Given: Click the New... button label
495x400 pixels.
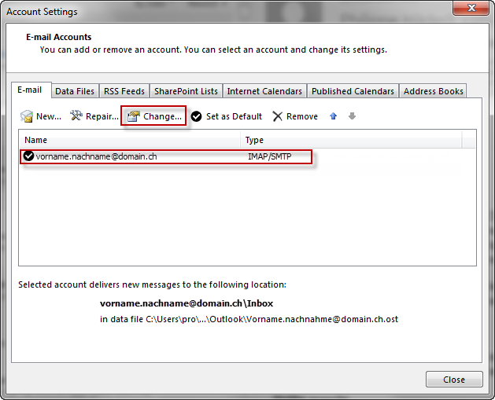Looking at the screenshot, I should click(49, 116).
